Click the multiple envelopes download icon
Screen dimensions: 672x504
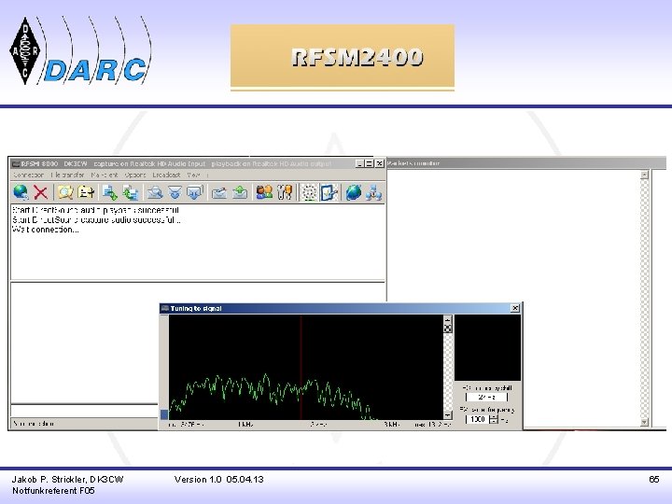point(194,192)
